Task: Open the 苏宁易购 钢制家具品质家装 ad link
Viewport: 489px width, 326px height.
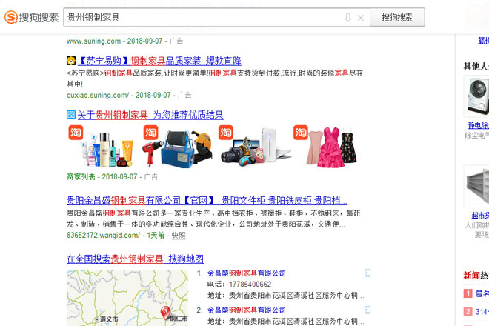Action: 159,61
